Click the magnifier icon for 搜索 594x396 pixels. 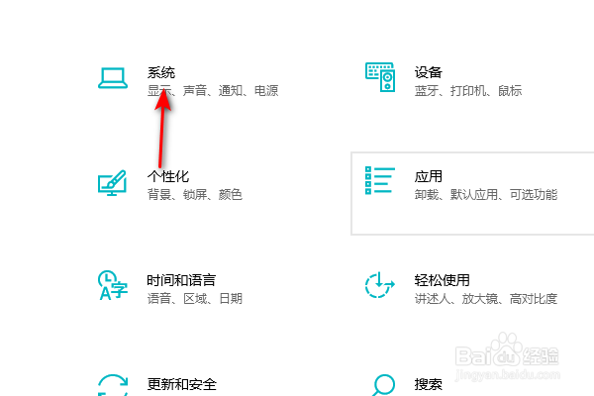(383, 385)
